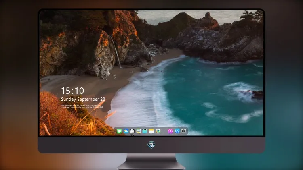The image size is (303, 170).
Task: Launch the pink iTunes music icon
Action: (x=170, y=131)
